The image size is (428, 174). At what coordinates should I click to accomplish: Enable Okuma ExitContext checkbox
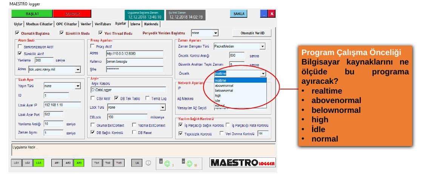tap(92, 125)
